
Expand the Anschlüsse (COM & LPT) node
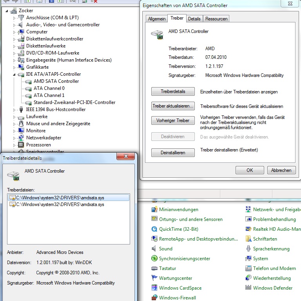pos(14,18)
